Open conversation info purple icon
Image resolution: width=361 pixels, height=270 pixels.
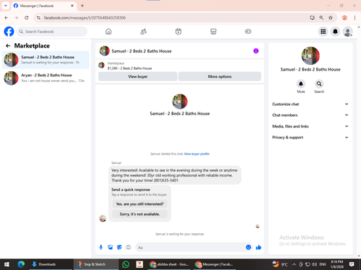pos(256,51)
